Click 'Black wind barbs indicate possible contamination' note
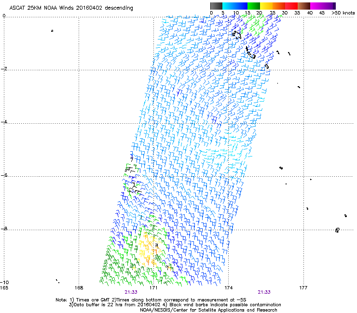357x313 pixels. [225, 305]
